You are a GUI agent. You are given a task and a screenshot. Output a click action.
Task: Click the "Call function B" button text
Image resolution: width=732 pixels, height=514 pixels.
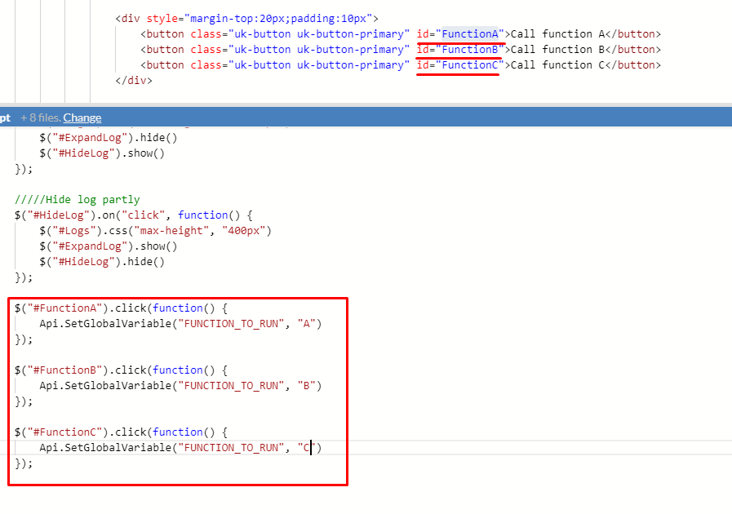[555, 50]
